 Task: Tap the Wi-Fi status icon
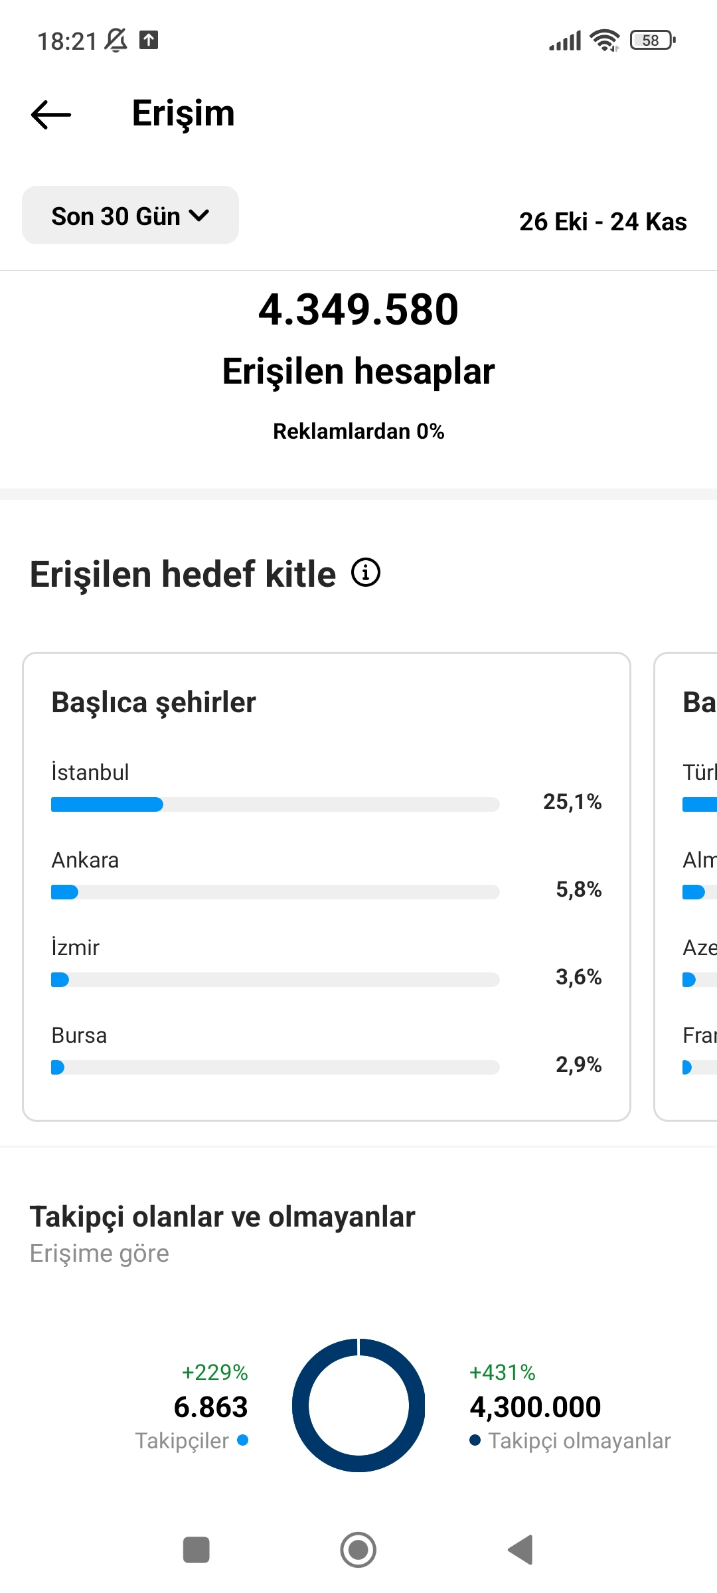tap(605, 40)
